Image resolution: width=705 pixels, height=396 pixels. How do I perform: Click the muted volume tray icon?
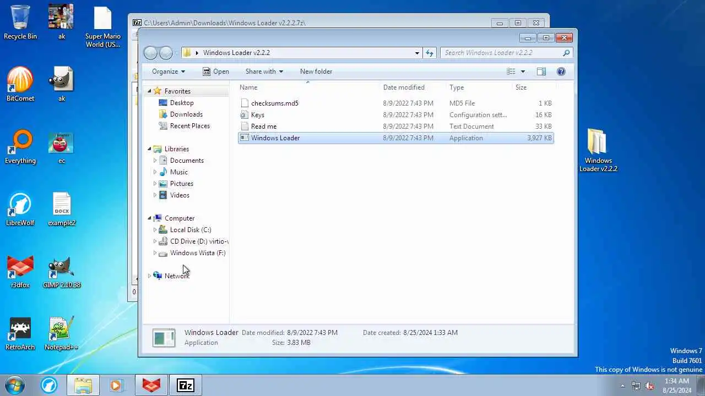pos(649,386)
